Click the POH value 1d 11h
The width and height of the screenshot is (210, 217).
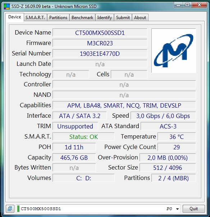click(x=74, y=147)
